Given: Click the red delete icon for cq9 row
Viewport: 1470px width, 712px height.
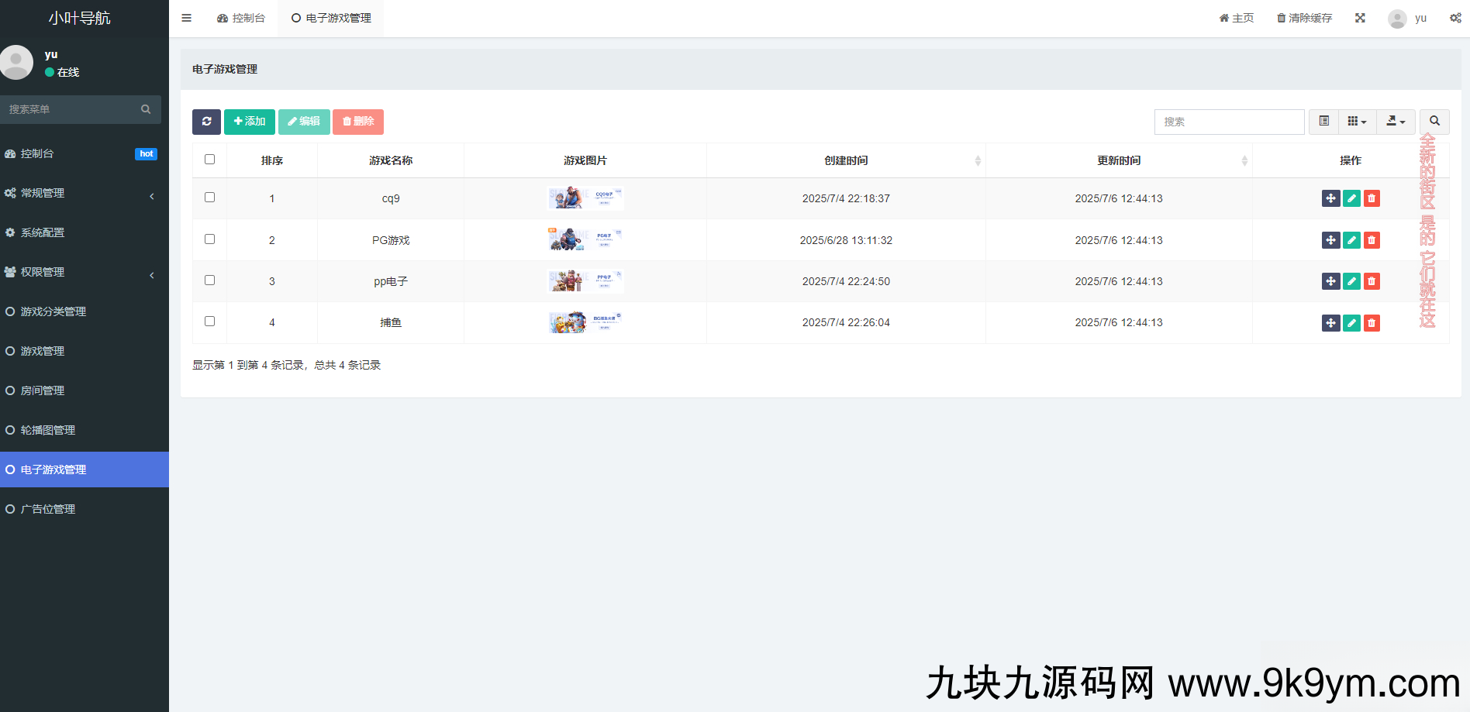Looking at the screenshot, I should tap(1372, 198).
